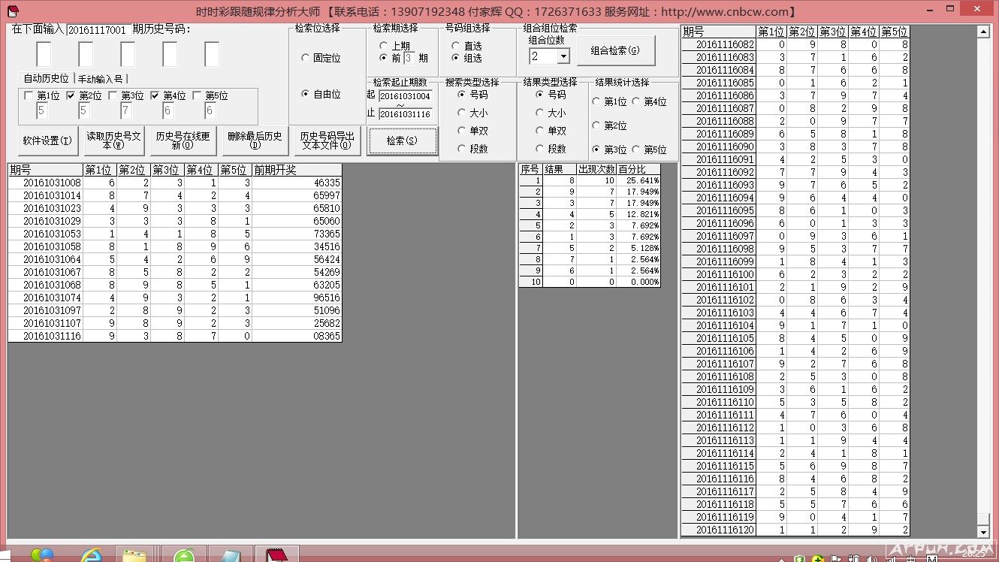Click the 12.821% percentage cell
The width and height of the screenshot is (999, 562).
coord(638,214)
